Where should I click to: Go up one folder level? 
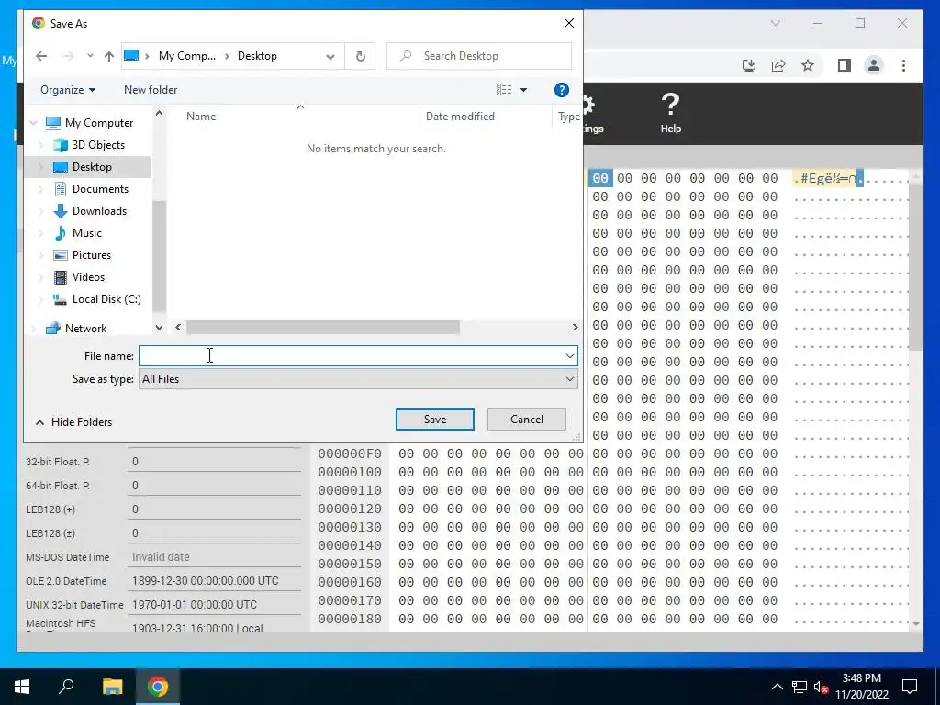[x=108, y=56]
